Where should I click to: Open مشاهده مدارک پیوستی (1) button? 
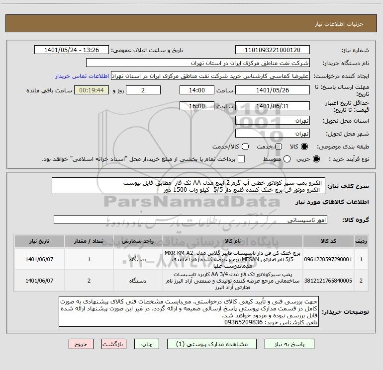tap(212, 344)
